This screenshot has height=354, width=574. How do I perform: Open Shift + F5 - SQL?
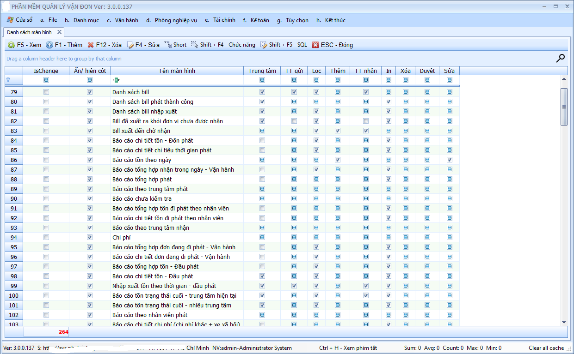(284, 45)
